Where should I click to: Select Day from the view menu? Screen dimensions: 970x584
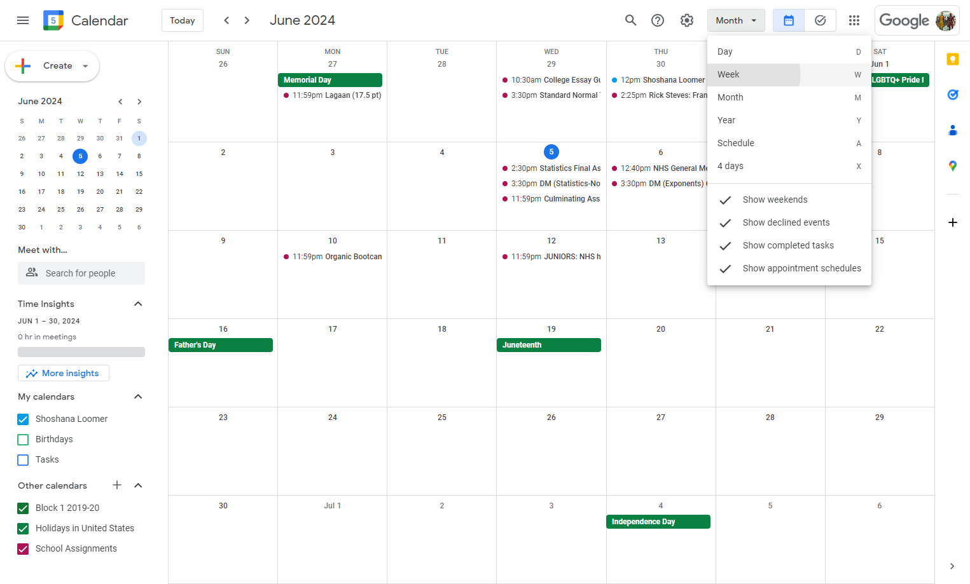pos(789,51)
